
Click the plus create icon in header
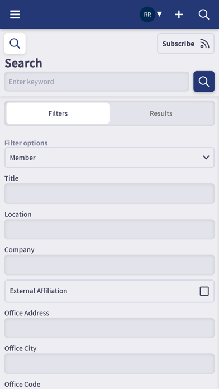179,15
